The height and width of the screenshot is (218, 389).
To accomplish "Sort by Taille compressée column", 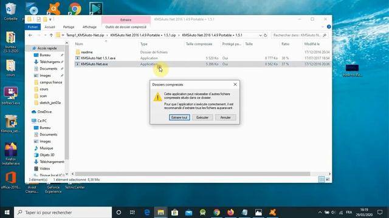I will tap(199, 44).
